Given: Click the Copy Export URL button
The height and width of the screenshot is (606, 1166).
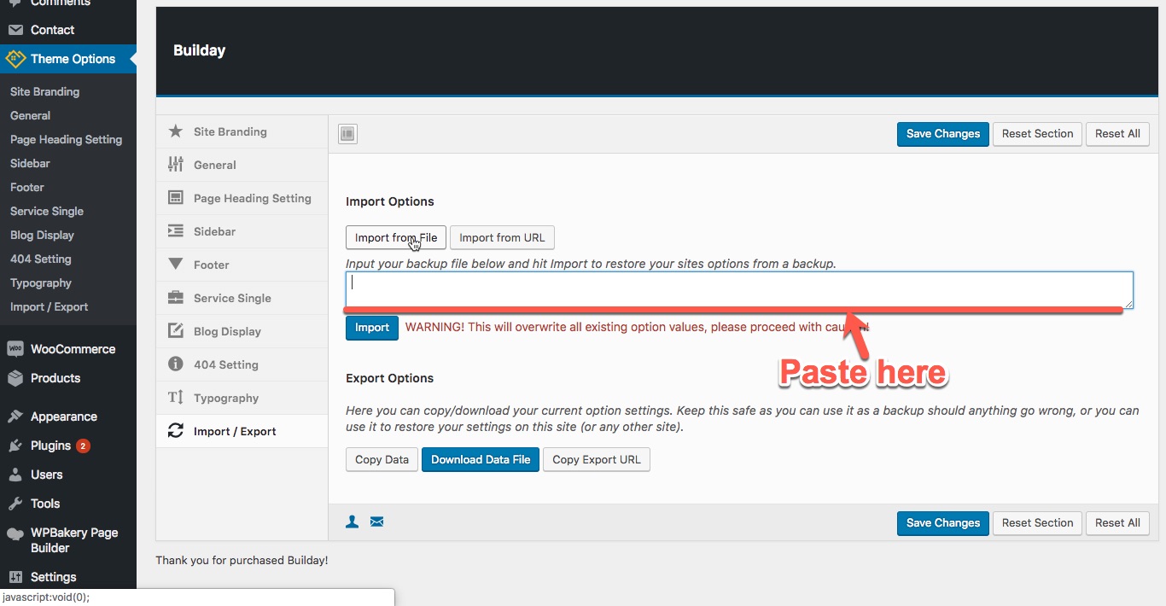Looking at the screenshot, I should click(597, 459).
